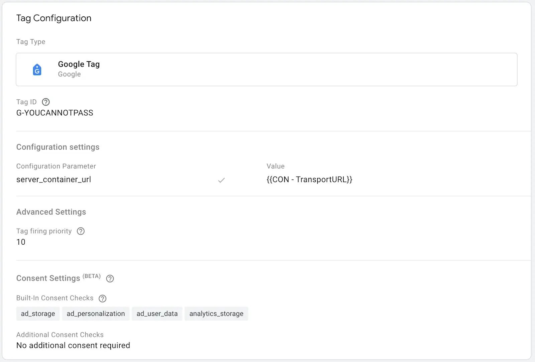
Task: Select the ad_user_data consent chip
Action: [x=157, y=314]
